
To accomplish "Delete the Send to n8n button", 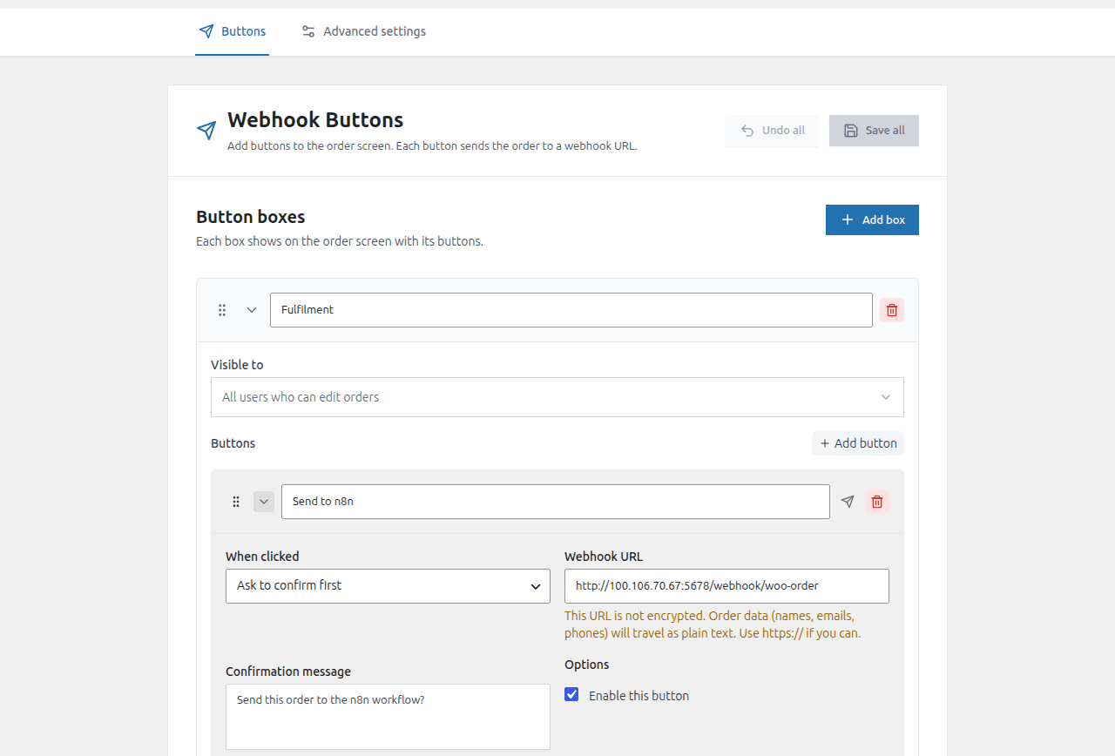I will point(877,502).
